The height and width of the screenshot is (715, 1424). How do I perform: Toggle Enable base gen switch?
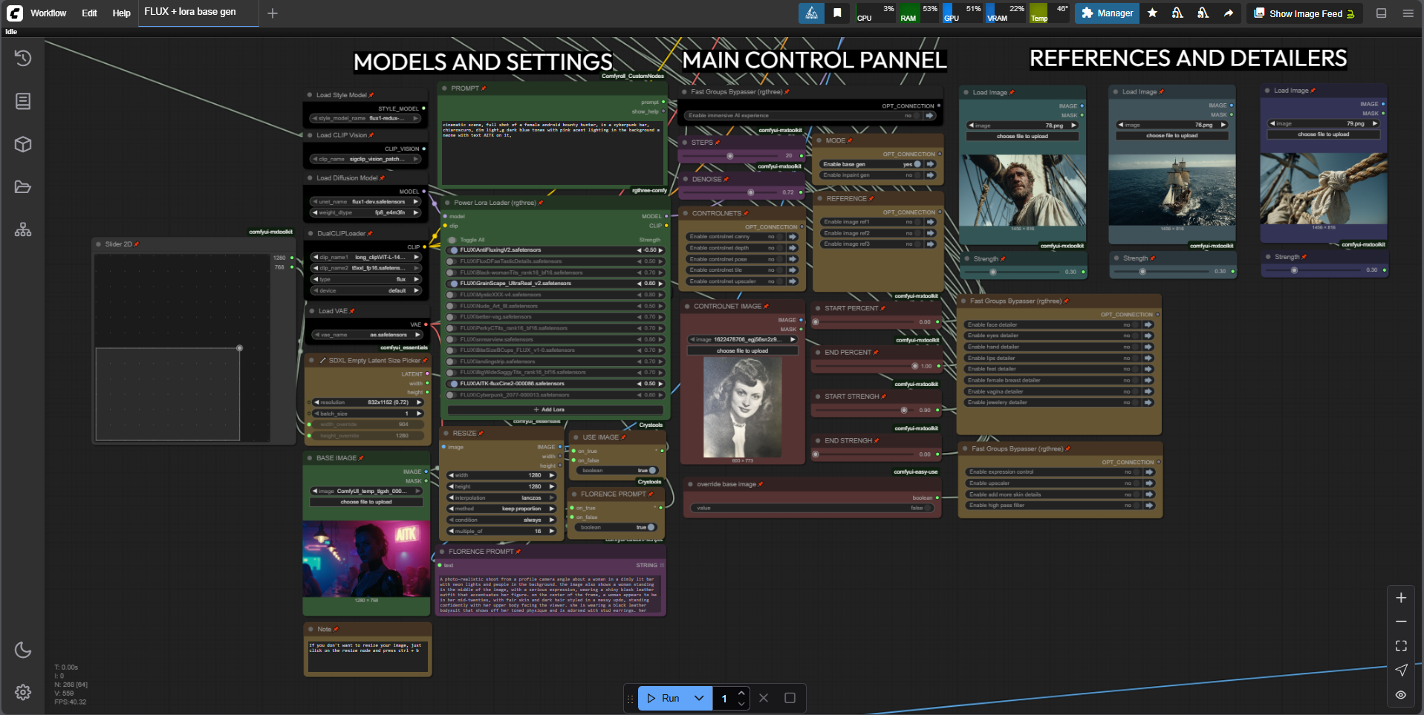pyautogui.click(x=918, y=164)
